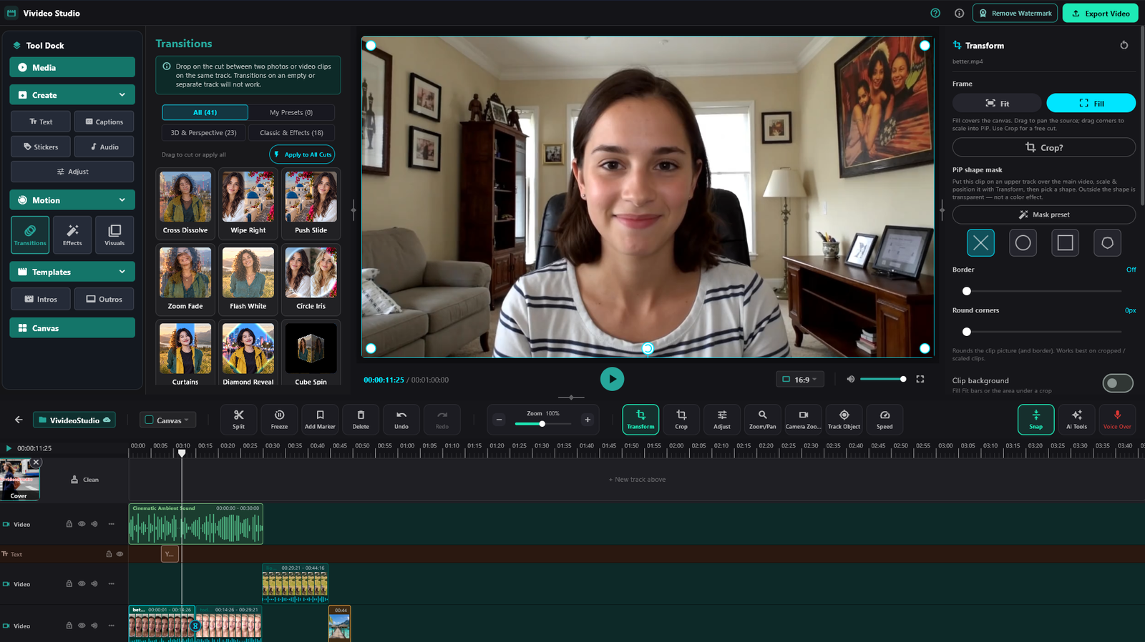The height and width of the screenshot is (642, 1145).
Task: Enter fullscreen preview
Action: tap(920, 379)
